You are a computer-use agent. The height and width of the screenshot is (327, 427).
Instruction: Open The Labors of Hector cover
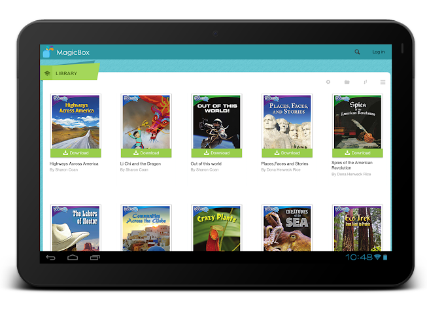pyautogui.click(x=76, y=228)
